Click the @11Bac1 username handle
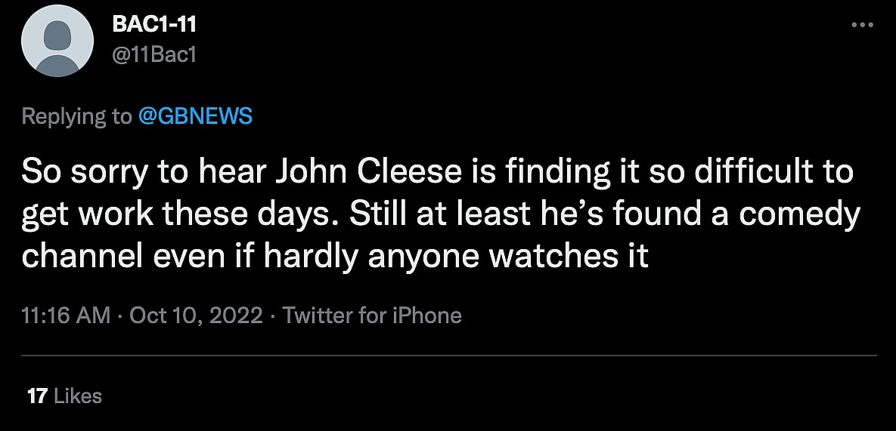 click(x=154, y=54)
